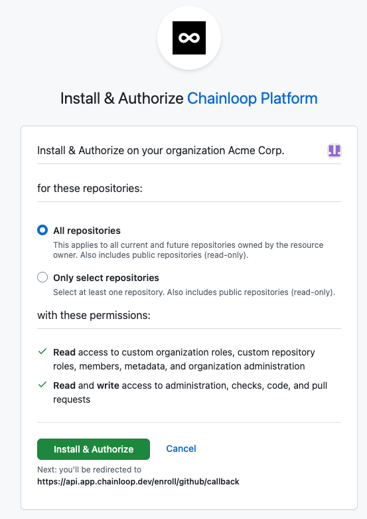Cancel the installation
This screenshot has width=367, height=519.
[181, 449]
